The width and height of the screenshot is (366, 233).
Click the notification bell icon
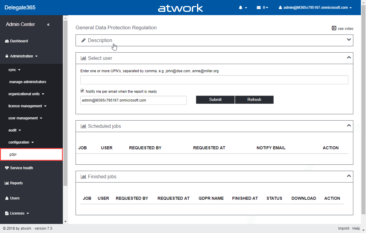[241, 8]
